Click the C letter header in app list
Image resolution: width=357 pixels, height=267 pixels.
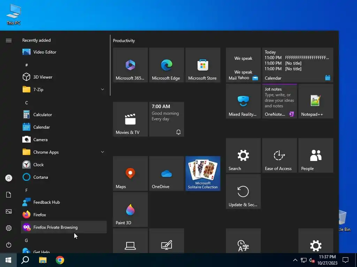click(26, 103)
